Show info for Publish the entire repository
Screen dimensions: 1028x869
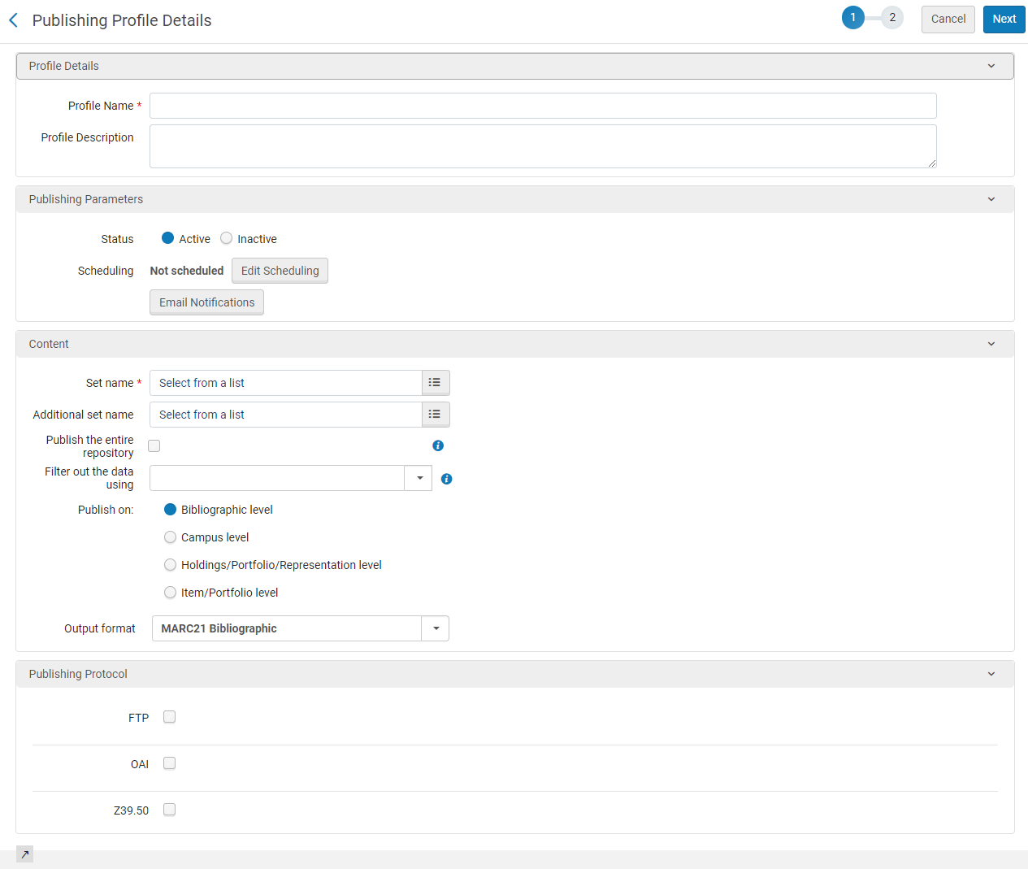(x=438, y=445)
